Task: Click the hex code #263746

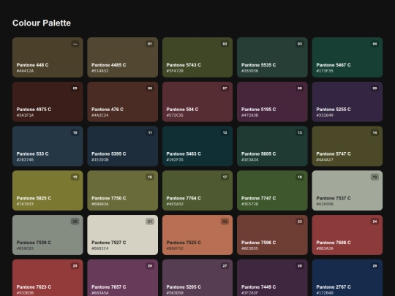Action: 25,159
